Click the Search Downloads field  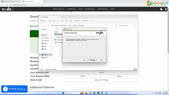(x=127, y=26)
